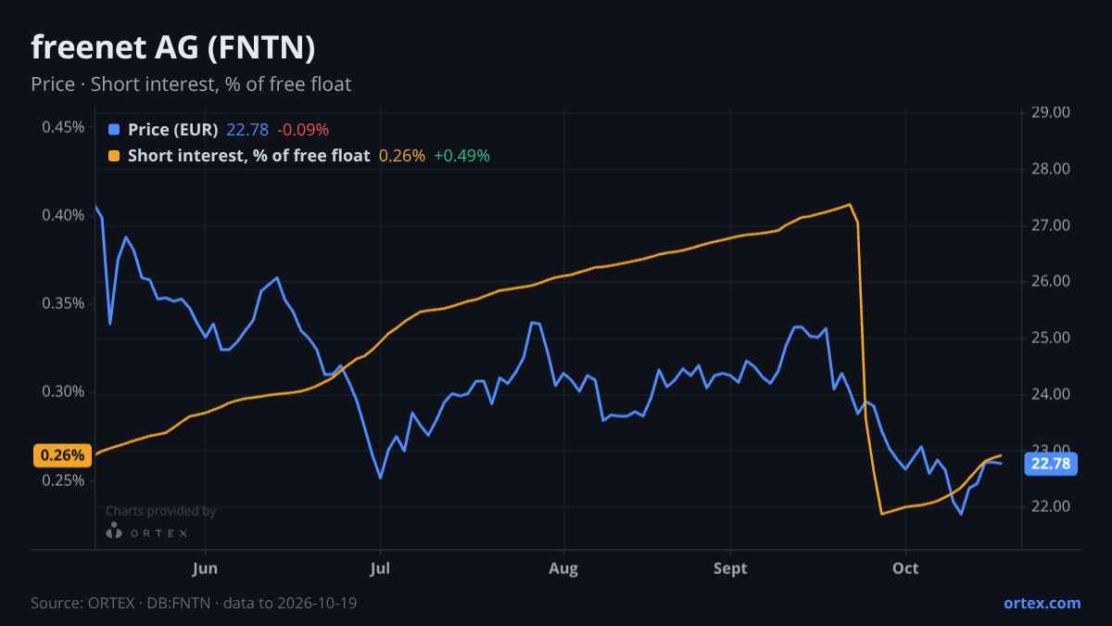The height and width of the screenshot is (626, 1112).
Task: Click the subtitle 'Price · Short interest, % of free float'
Action: click(191, 84)
